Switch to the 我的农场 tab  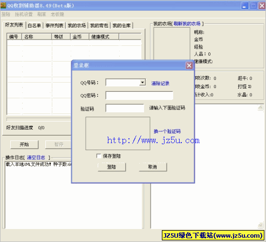(x=77, y=25)
